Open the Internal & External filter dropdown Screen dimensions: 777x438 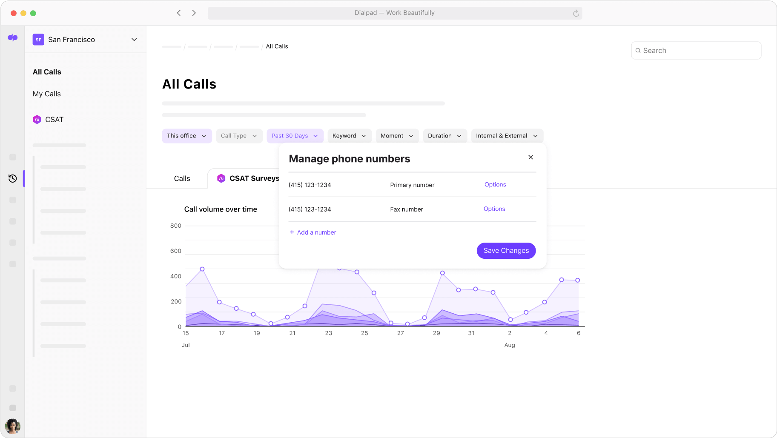[507, 136]
